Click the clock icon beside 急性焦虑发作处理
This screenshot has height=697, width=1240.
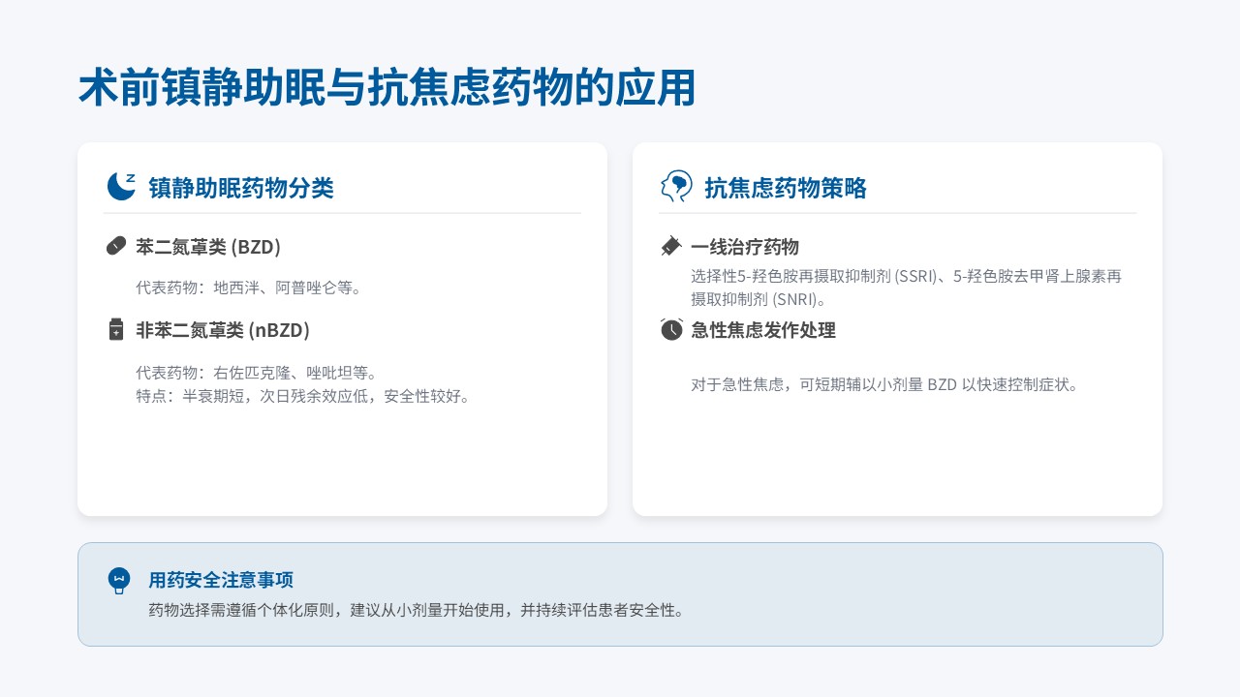coord(671,329)
